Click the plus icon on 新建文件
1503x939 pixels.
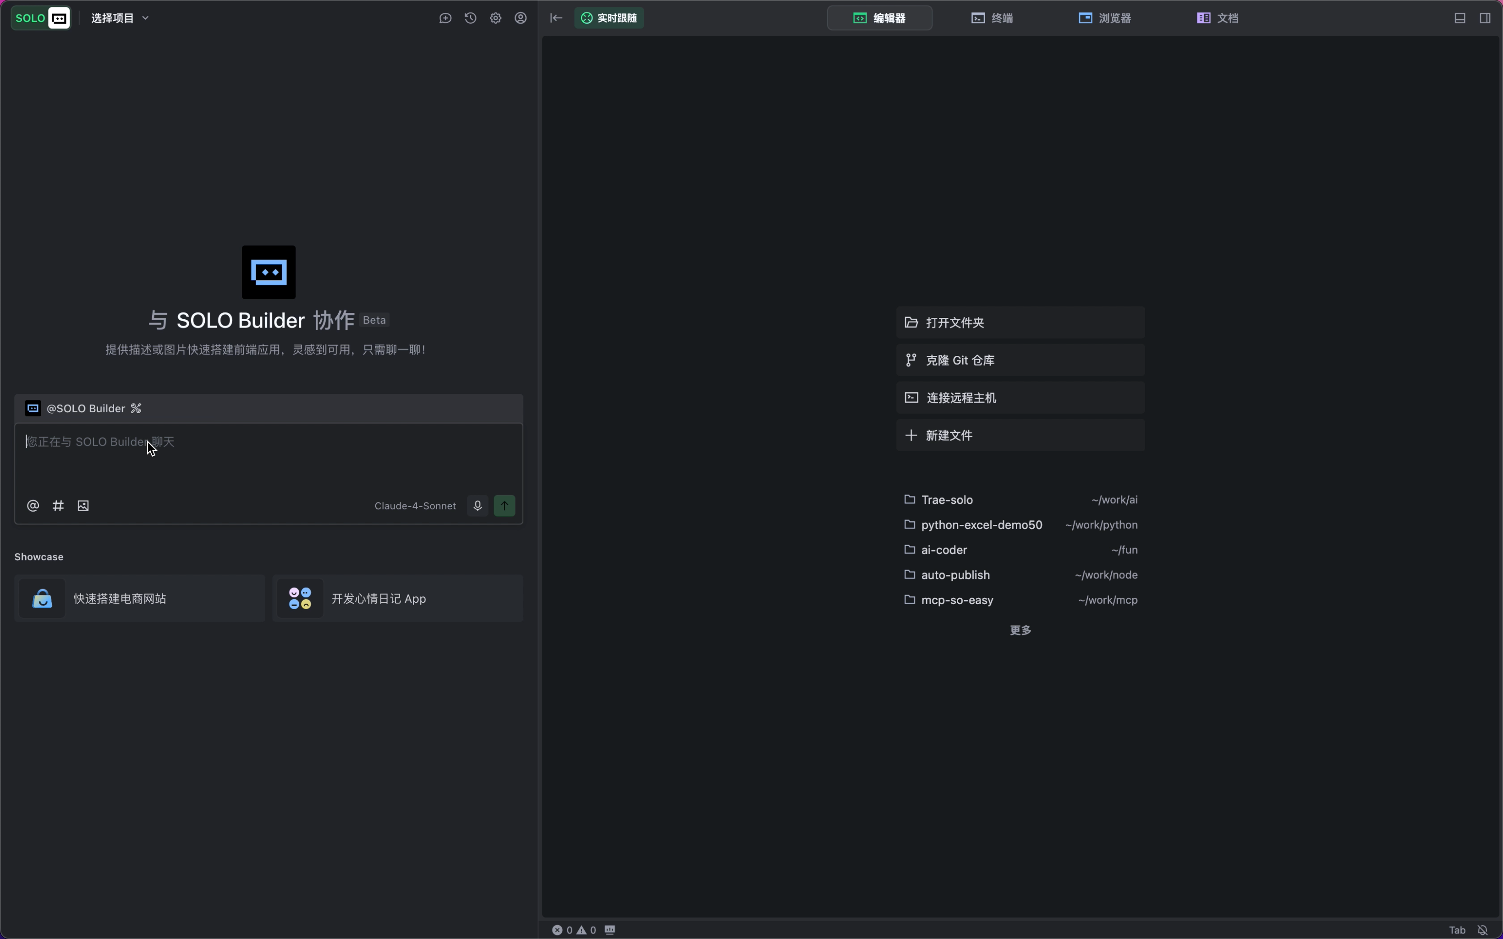tap(911, 435)
